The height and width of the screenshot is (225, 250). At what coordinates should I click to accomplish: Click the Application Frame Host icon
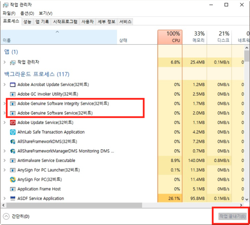[x=13, y=189]
